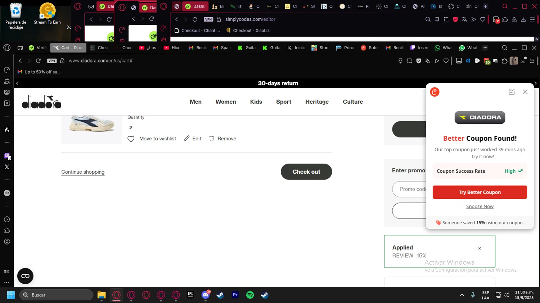Show the previous banner message with left arrow
The width and height of the screenshot is (540, 303).
17,83
